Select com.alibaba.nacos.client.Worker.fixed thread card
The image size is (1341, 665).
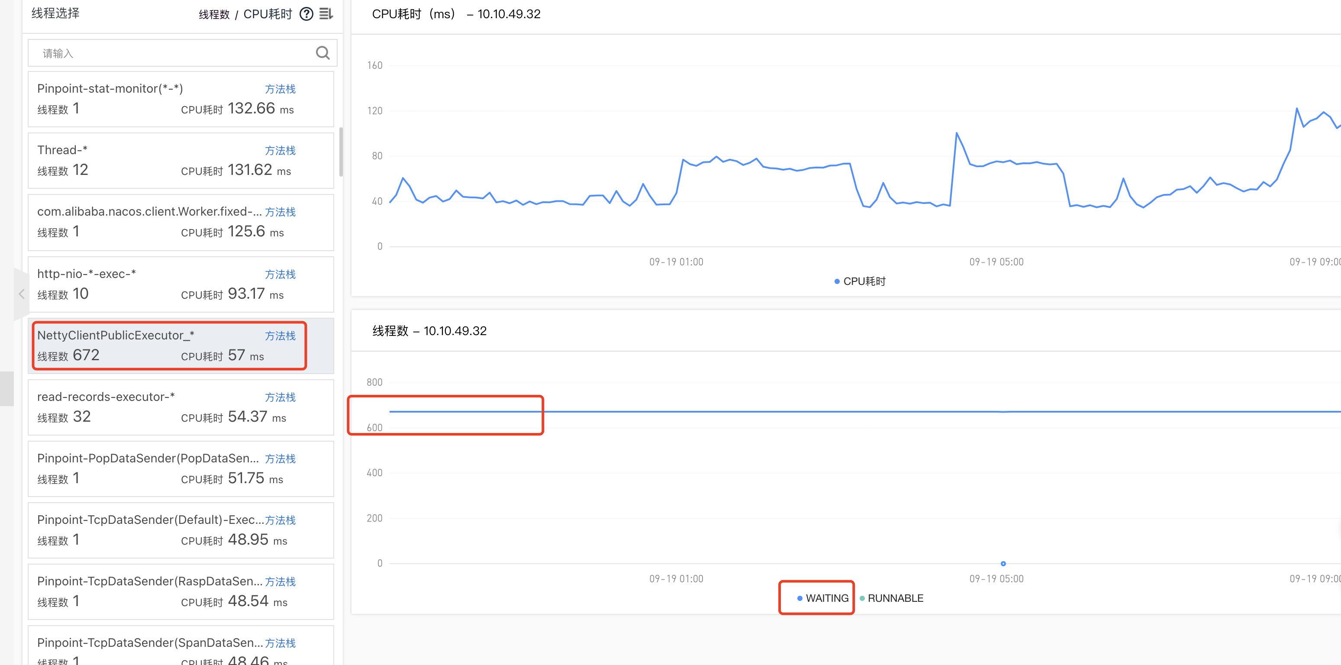click(x=181, y=223)
